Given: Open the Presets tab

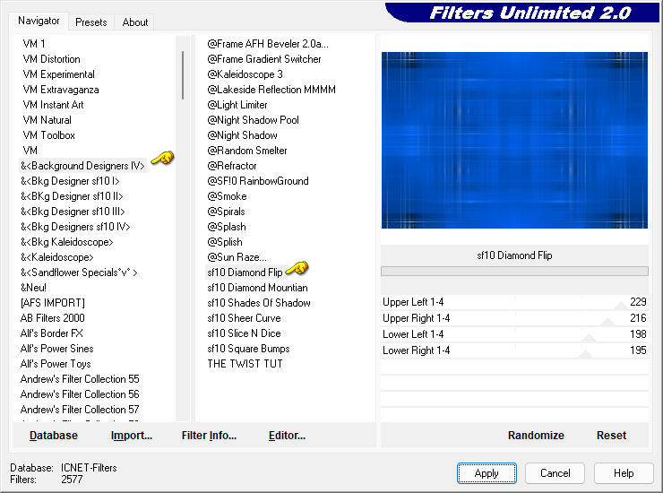Looking at the screenshot, I should coord(90,22).
